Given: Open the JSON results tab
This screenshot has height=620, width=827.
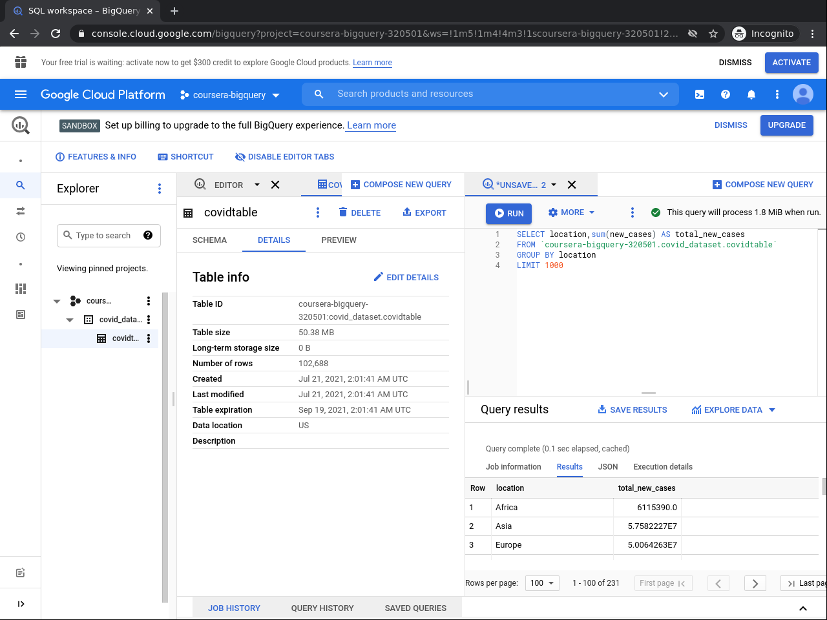Looking at the screenshot, I should click(x=608, y=467).
